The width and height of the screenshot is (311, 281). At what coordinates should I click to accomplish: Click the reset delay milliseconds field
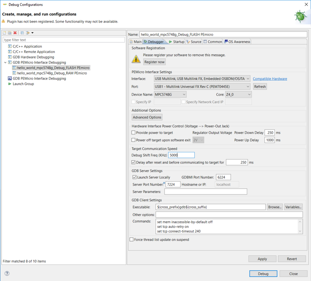[237, 162]
